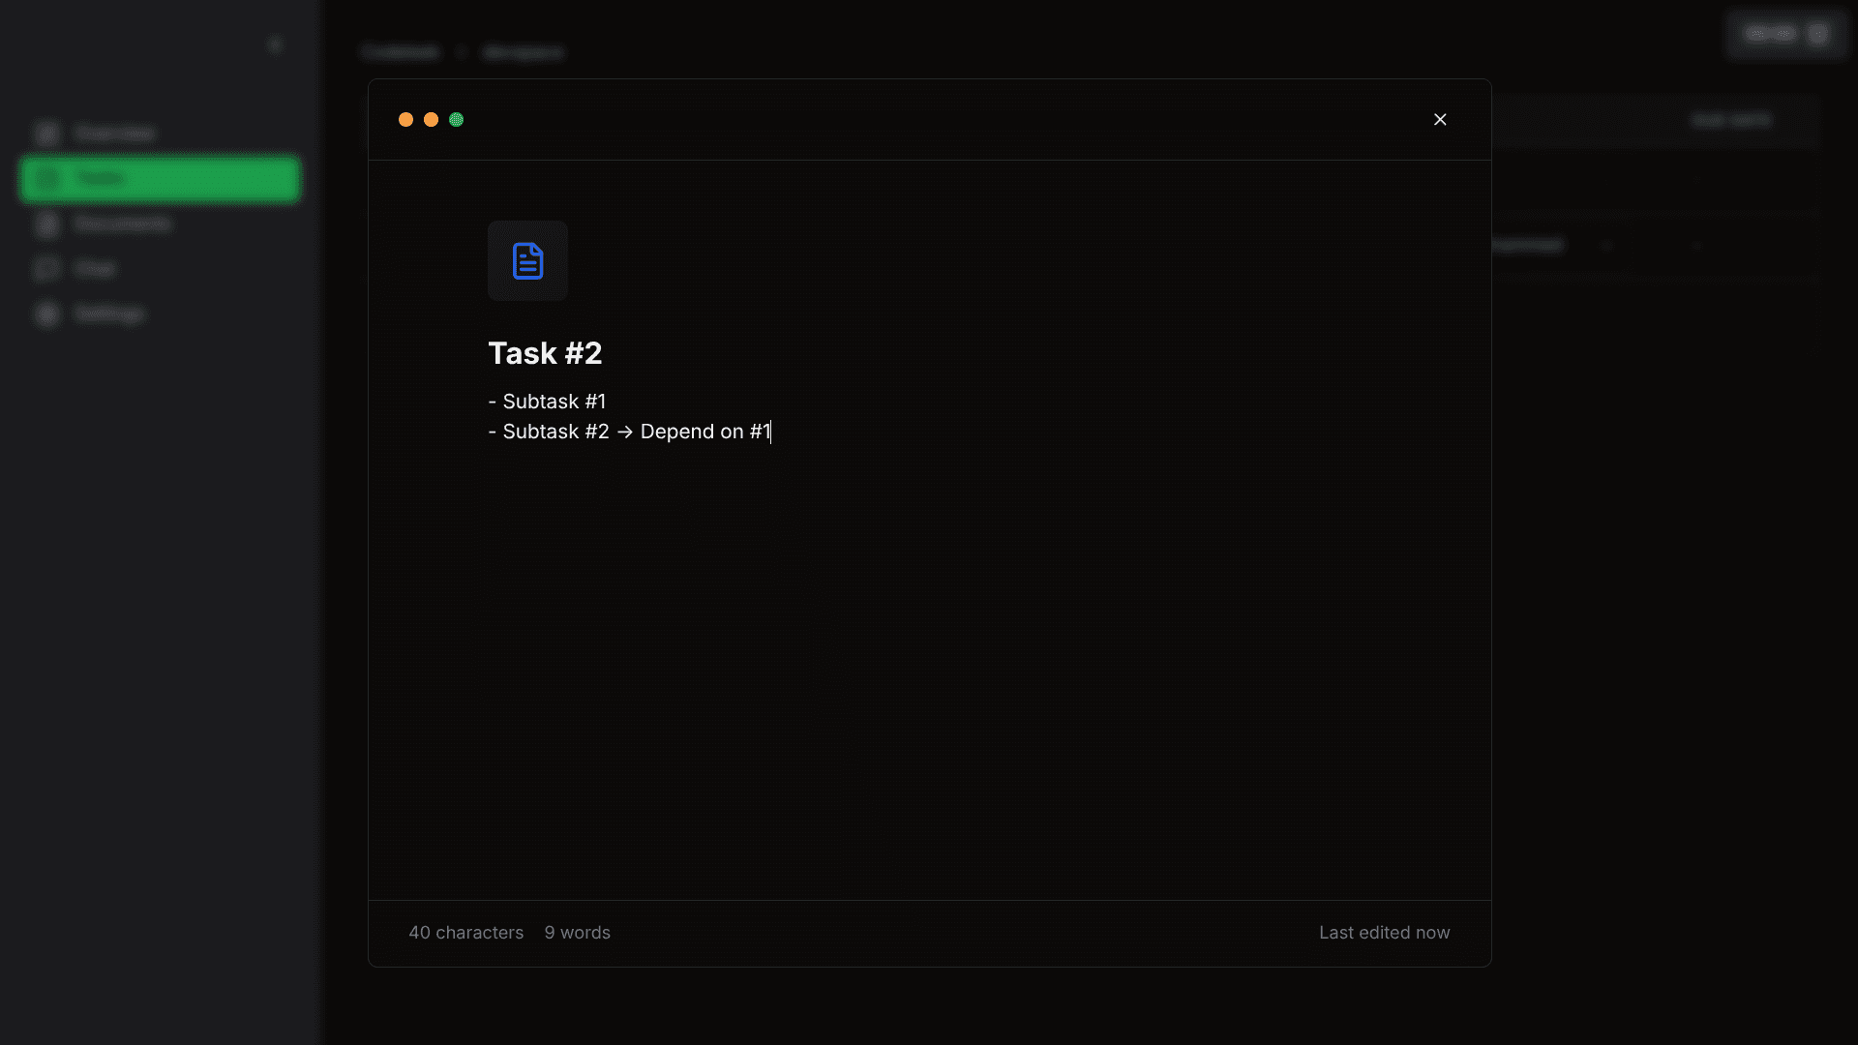Screen dimensions: 1858x1045
Task: Click the Last edited now label
Action: point(1384,932)
